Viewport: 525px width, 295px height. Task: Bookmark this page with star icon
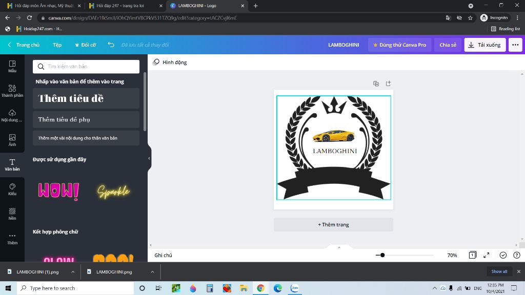470,18
